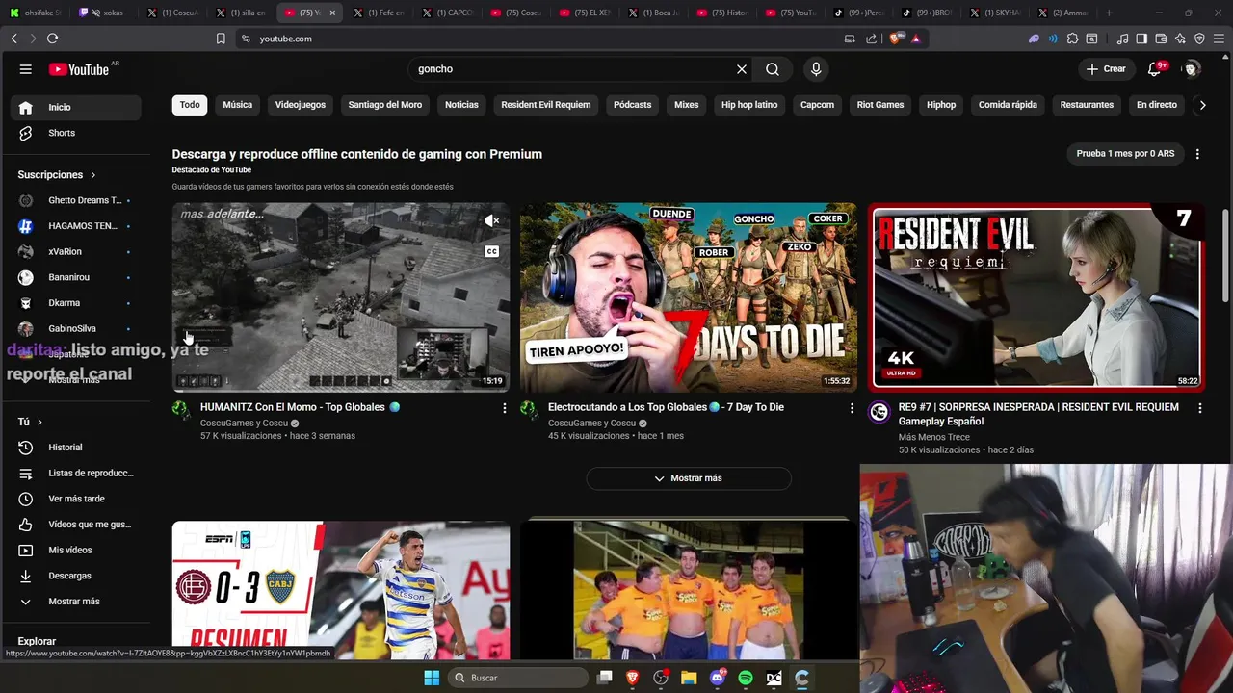This screenshot has height=693, width=1233.
Task: Open Spotify from the taskbar
Action: [x=746, y=678]
